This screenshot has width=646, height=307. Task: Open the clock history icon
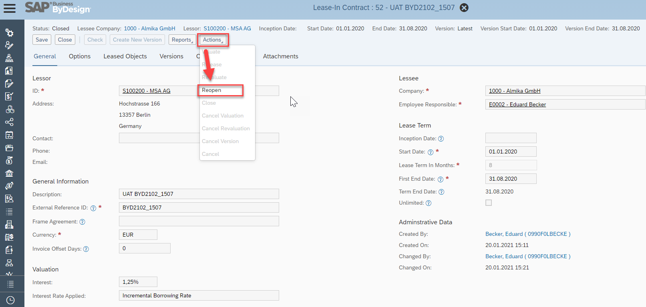10,300
